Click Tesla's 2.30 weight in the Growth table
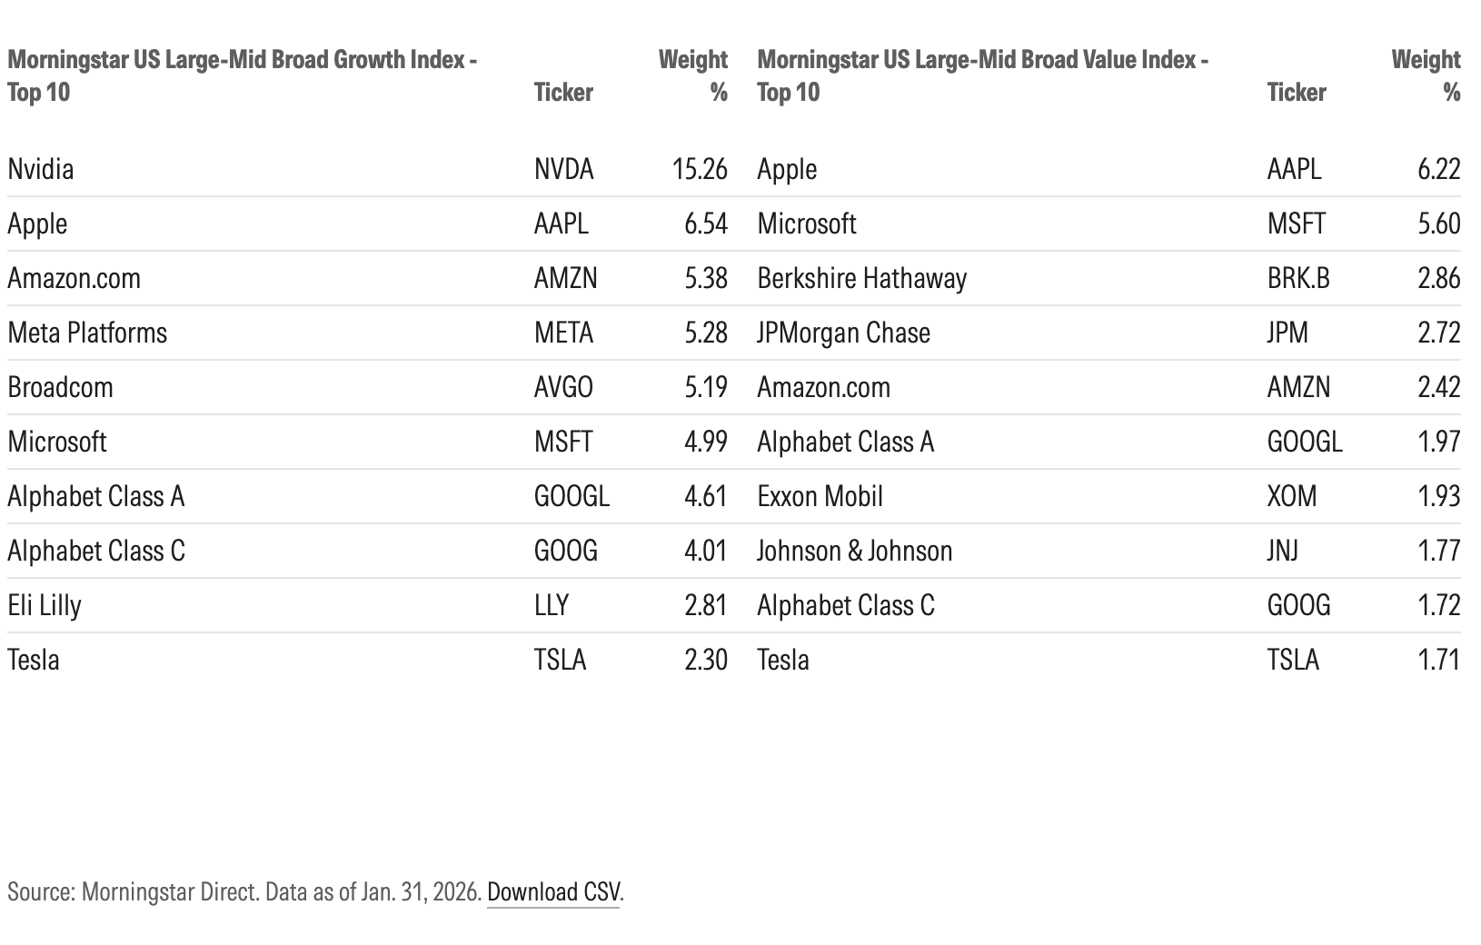Screen dimensions: 1481x945 pyautogui.click(x=706, y=660)
